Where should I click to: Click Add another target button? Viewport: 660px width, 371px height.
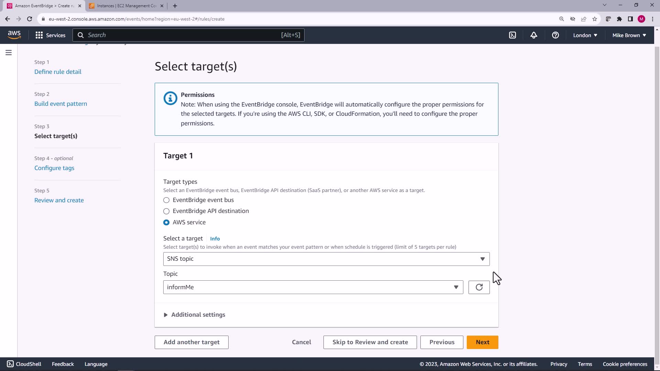[191, 342]
